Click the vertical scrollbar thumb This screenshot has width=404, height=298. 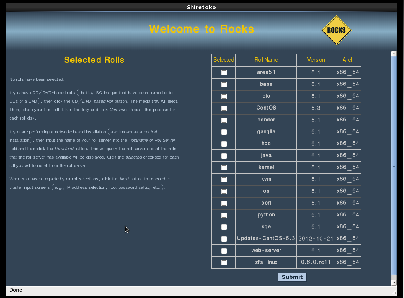coord(394,165)
